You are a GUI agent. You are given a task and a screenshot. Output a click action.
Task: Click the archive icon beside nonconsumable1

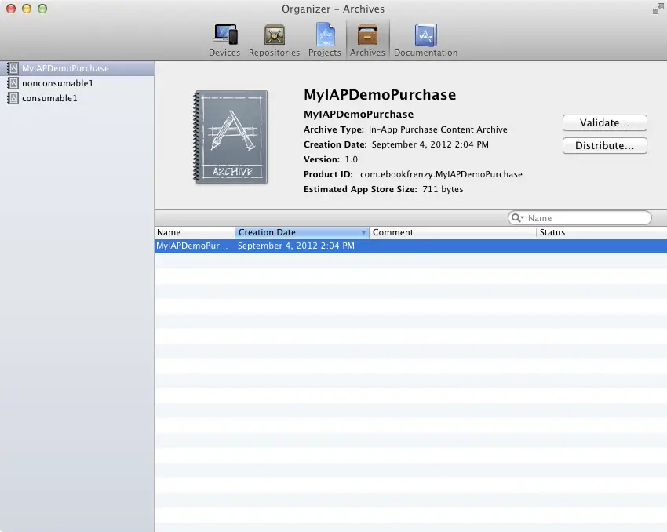13,83
